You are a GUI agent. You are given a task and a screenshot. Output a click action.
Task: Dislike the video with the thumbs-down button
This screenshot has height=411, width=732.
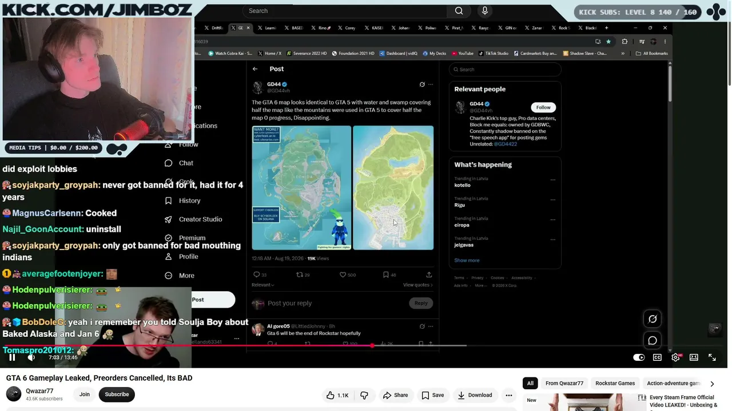(364, 395)
